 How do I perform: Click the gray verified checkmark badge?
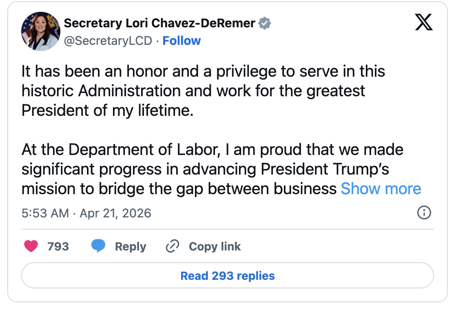coord(265,23)
